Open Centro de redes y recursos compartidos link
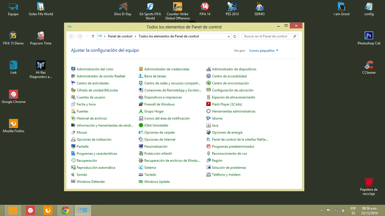This screenshot has width=385, height=216. click(172, 83)
